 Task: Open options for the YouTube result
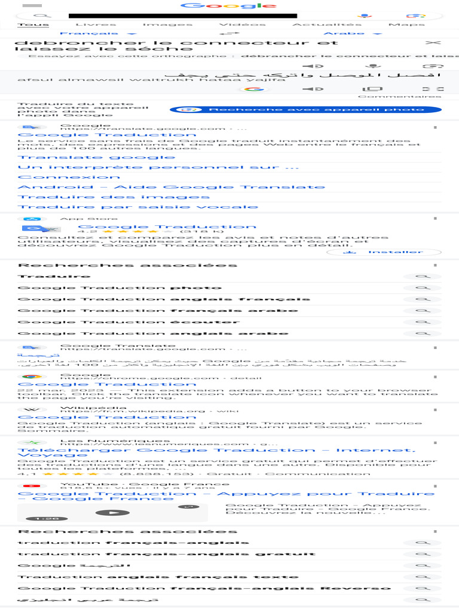click(435, 486)
